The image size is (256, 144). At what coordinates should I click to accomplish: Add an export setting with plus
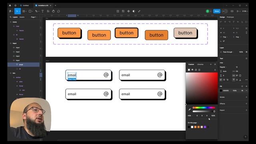click(246, 110)
